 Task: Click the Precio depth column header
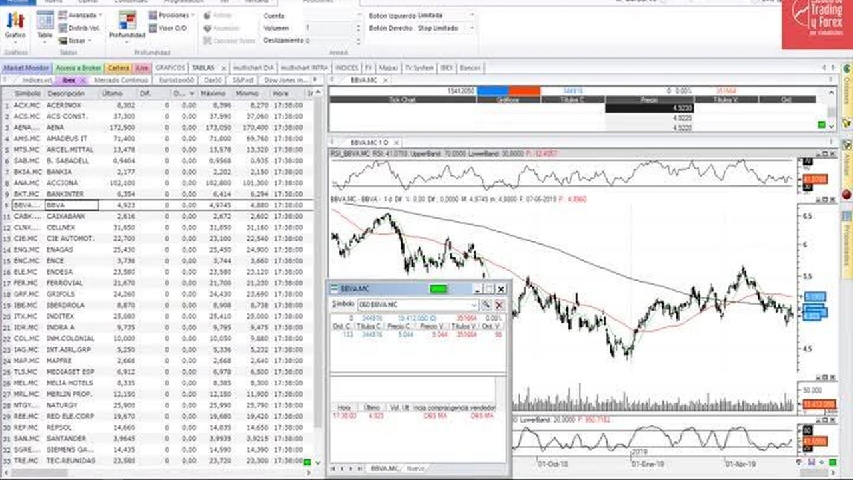(649, 99)
